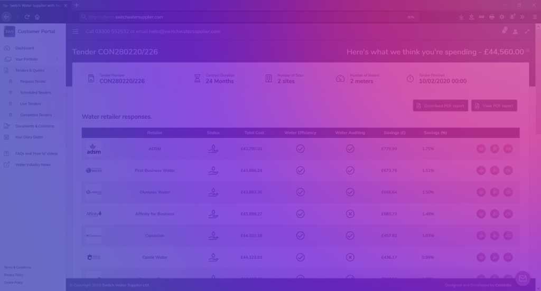Screen dimensions: 541x291
Task: Open Dashboard in the sidebar
Action: [x=24, y=48]
